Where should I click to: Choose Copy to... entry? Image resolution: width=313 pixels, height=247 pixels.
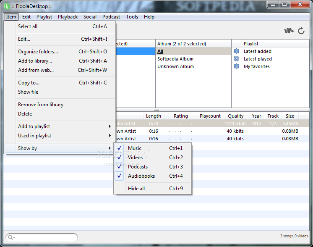click(x=60, y=82)
